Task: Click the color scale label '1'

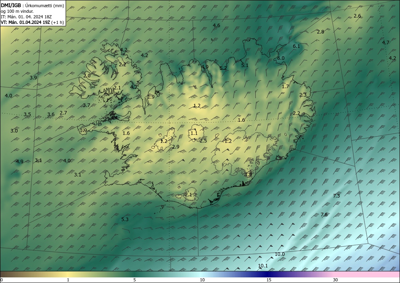Action: tap(68, 280)
